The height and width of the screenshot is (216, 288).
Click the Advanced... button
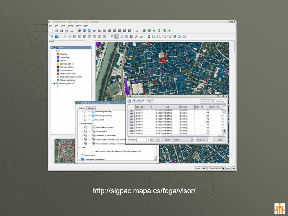coord(201,140)
